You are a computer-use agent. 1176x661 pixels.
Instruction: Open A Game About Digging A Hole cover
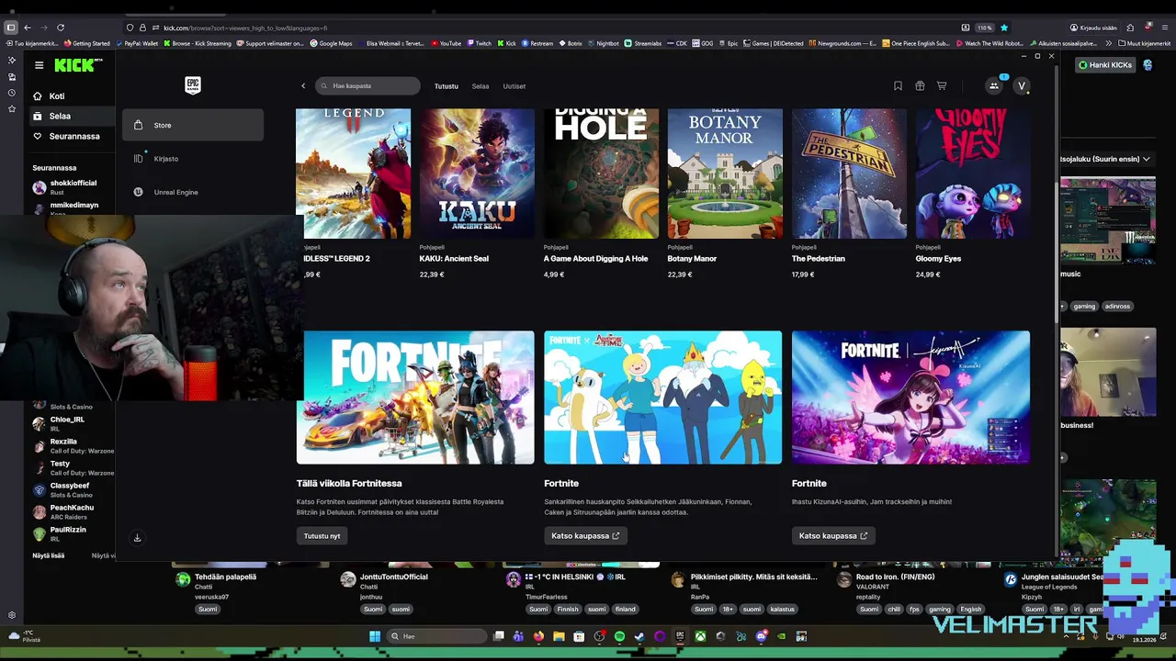[x=601, y=174]
